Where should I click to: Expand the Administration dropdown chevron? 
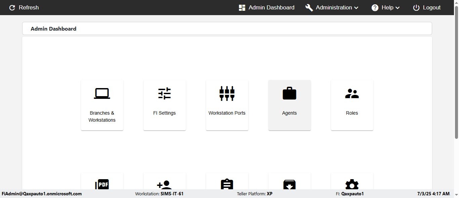[x=356, y=8]
